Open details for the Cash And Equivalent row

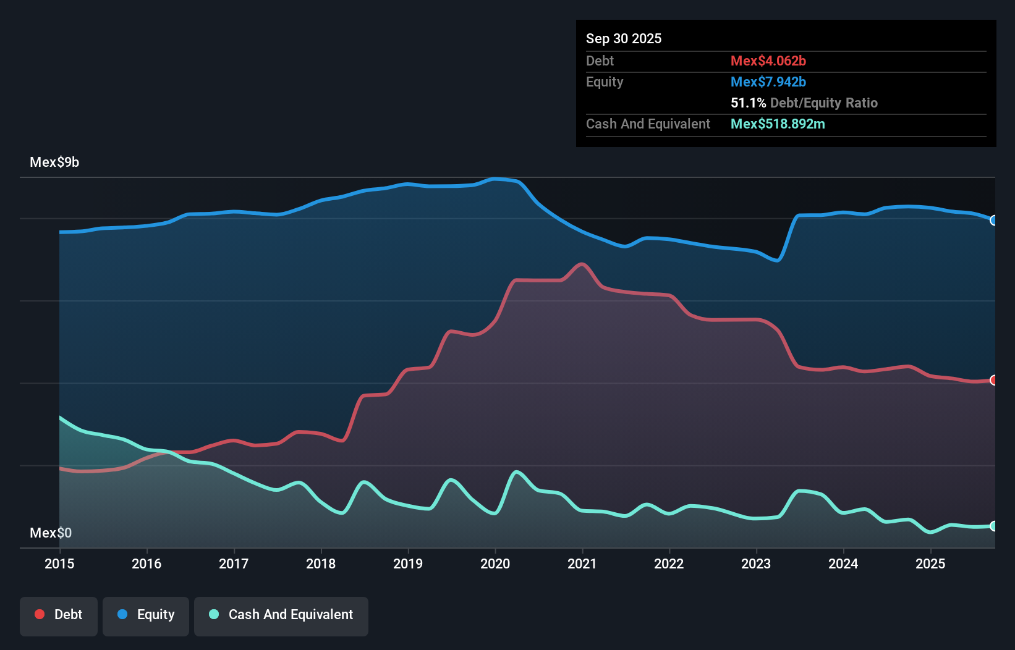tap(648, 124)
